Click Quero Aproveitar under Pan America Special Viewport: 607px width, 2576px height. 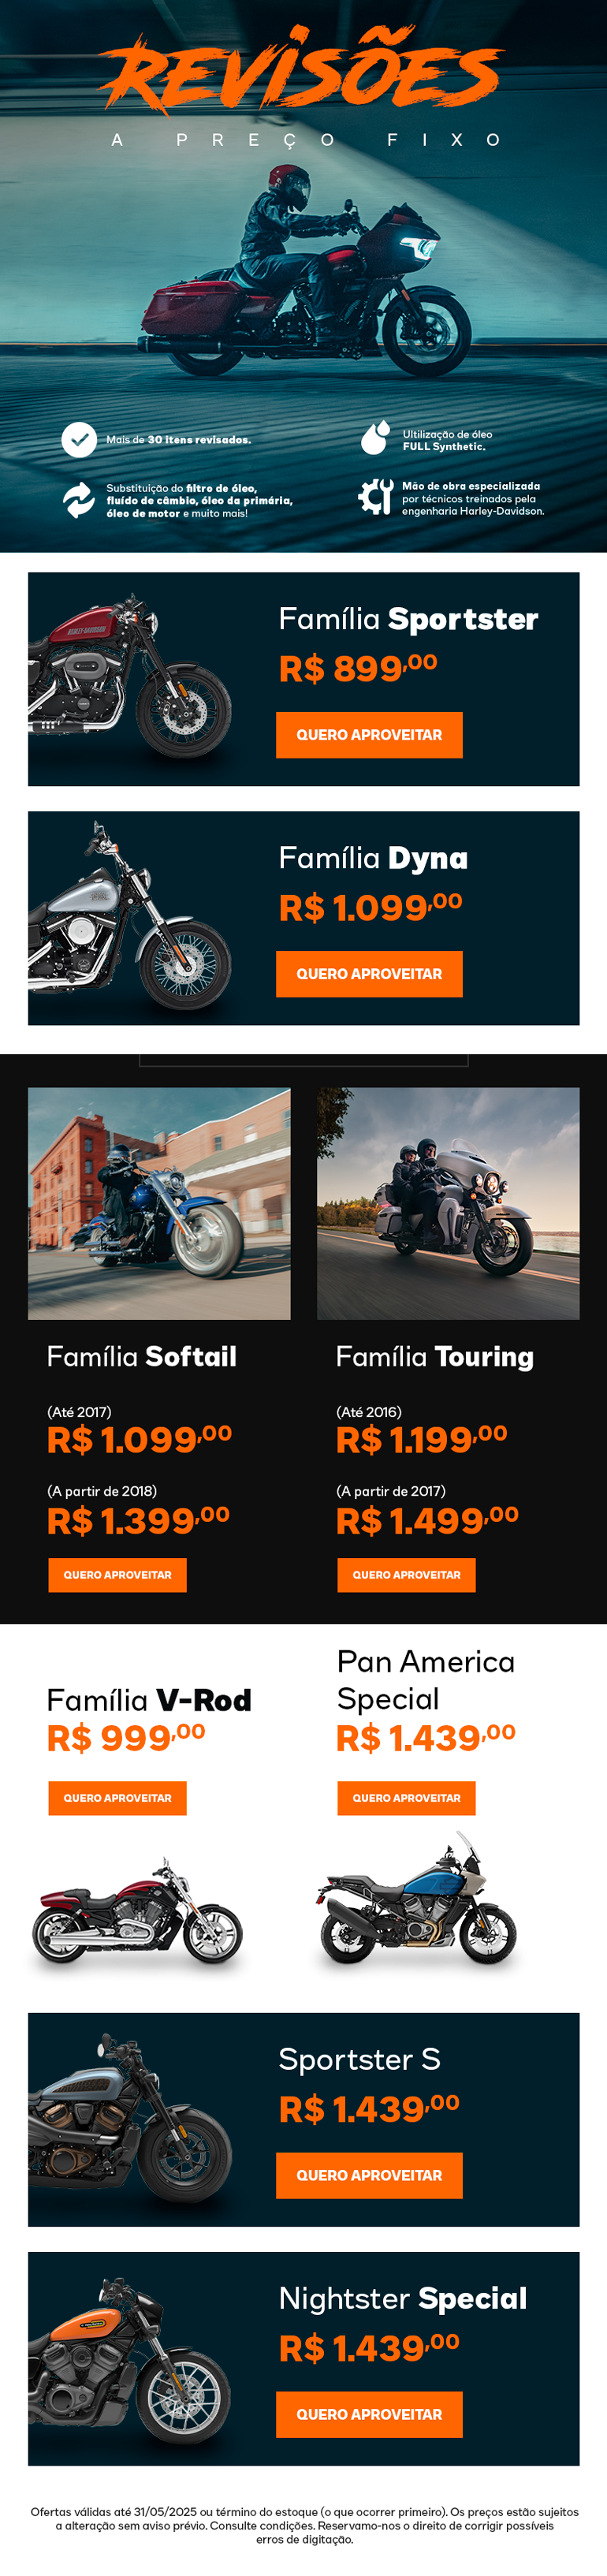(406, 1798)
